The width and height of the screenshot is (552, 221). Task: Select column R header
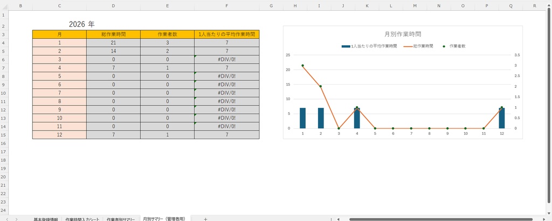pyautogui.click(x=534, y=5)
